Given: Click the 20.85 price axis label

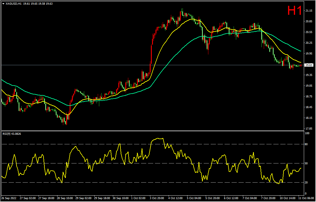Looking at the screenshot, I should coord(309,21).
